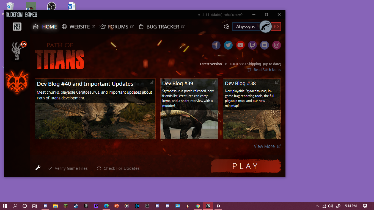Screen dimensions: 374x210
Task: Click the 5:14 PM taskbar clock
Action: [x=351, y=206]
